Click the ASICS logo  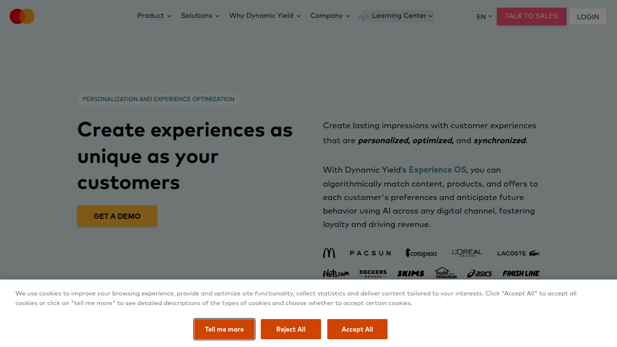pyautogui.click(x=480, y=273)
